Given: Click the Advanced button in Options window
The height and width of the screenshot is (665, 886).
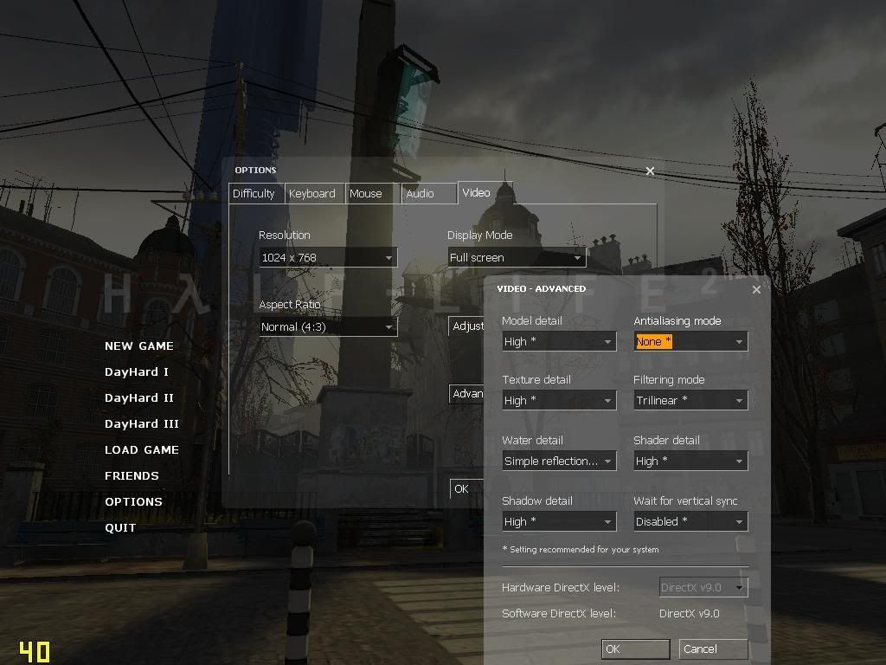Looking at the screenshot, I should (x=466, y=394).
